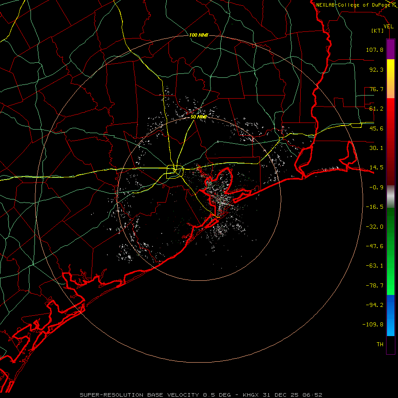Click the [KT] units label

point(377,31)
